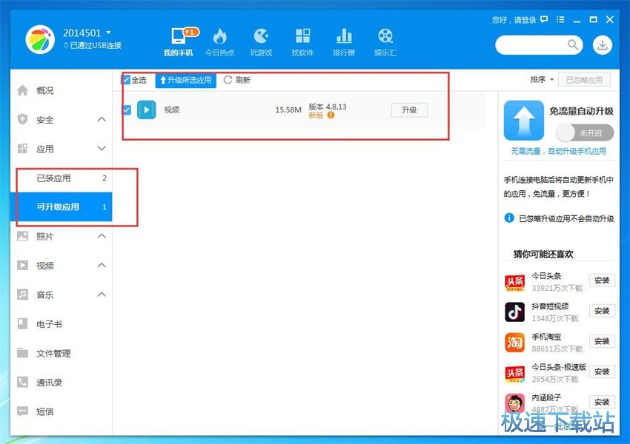Install 今日头条-极速版 app
The image size is (630, 444).
(602, 371)
